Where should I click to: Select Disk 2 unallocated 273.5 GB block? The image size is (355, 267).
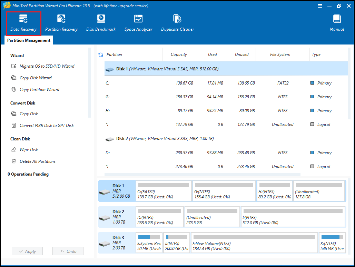coord(212,217)
